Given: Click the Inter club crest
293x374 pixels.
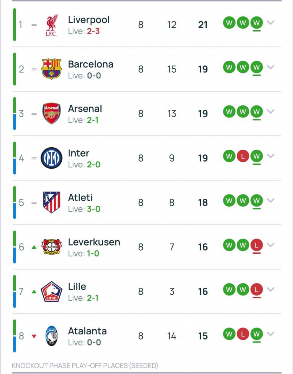Looking at the screenshot, I should [52, 158].
